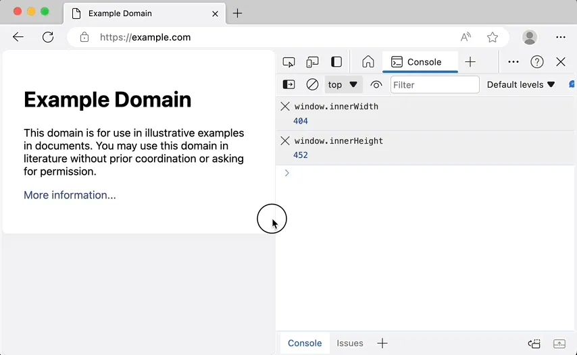
Task: Close DevTools panel with X
Action: pyautogui.click(x=561, y=61)
